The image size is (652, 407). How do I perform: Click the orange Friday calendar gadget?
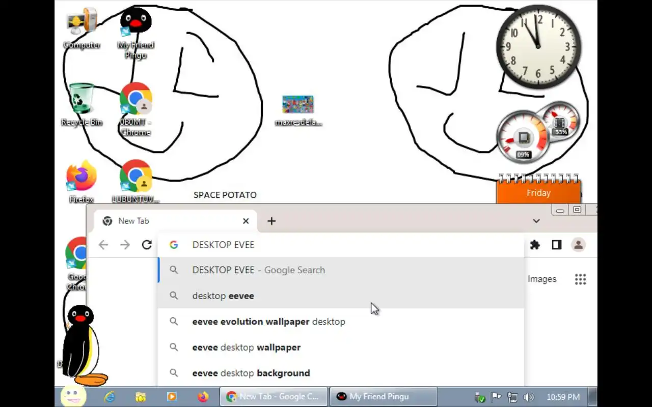[538, 189]
